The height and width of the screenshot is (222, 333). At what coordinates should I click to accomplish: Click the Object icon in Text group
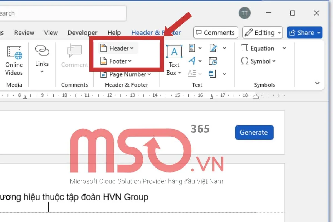213,74
